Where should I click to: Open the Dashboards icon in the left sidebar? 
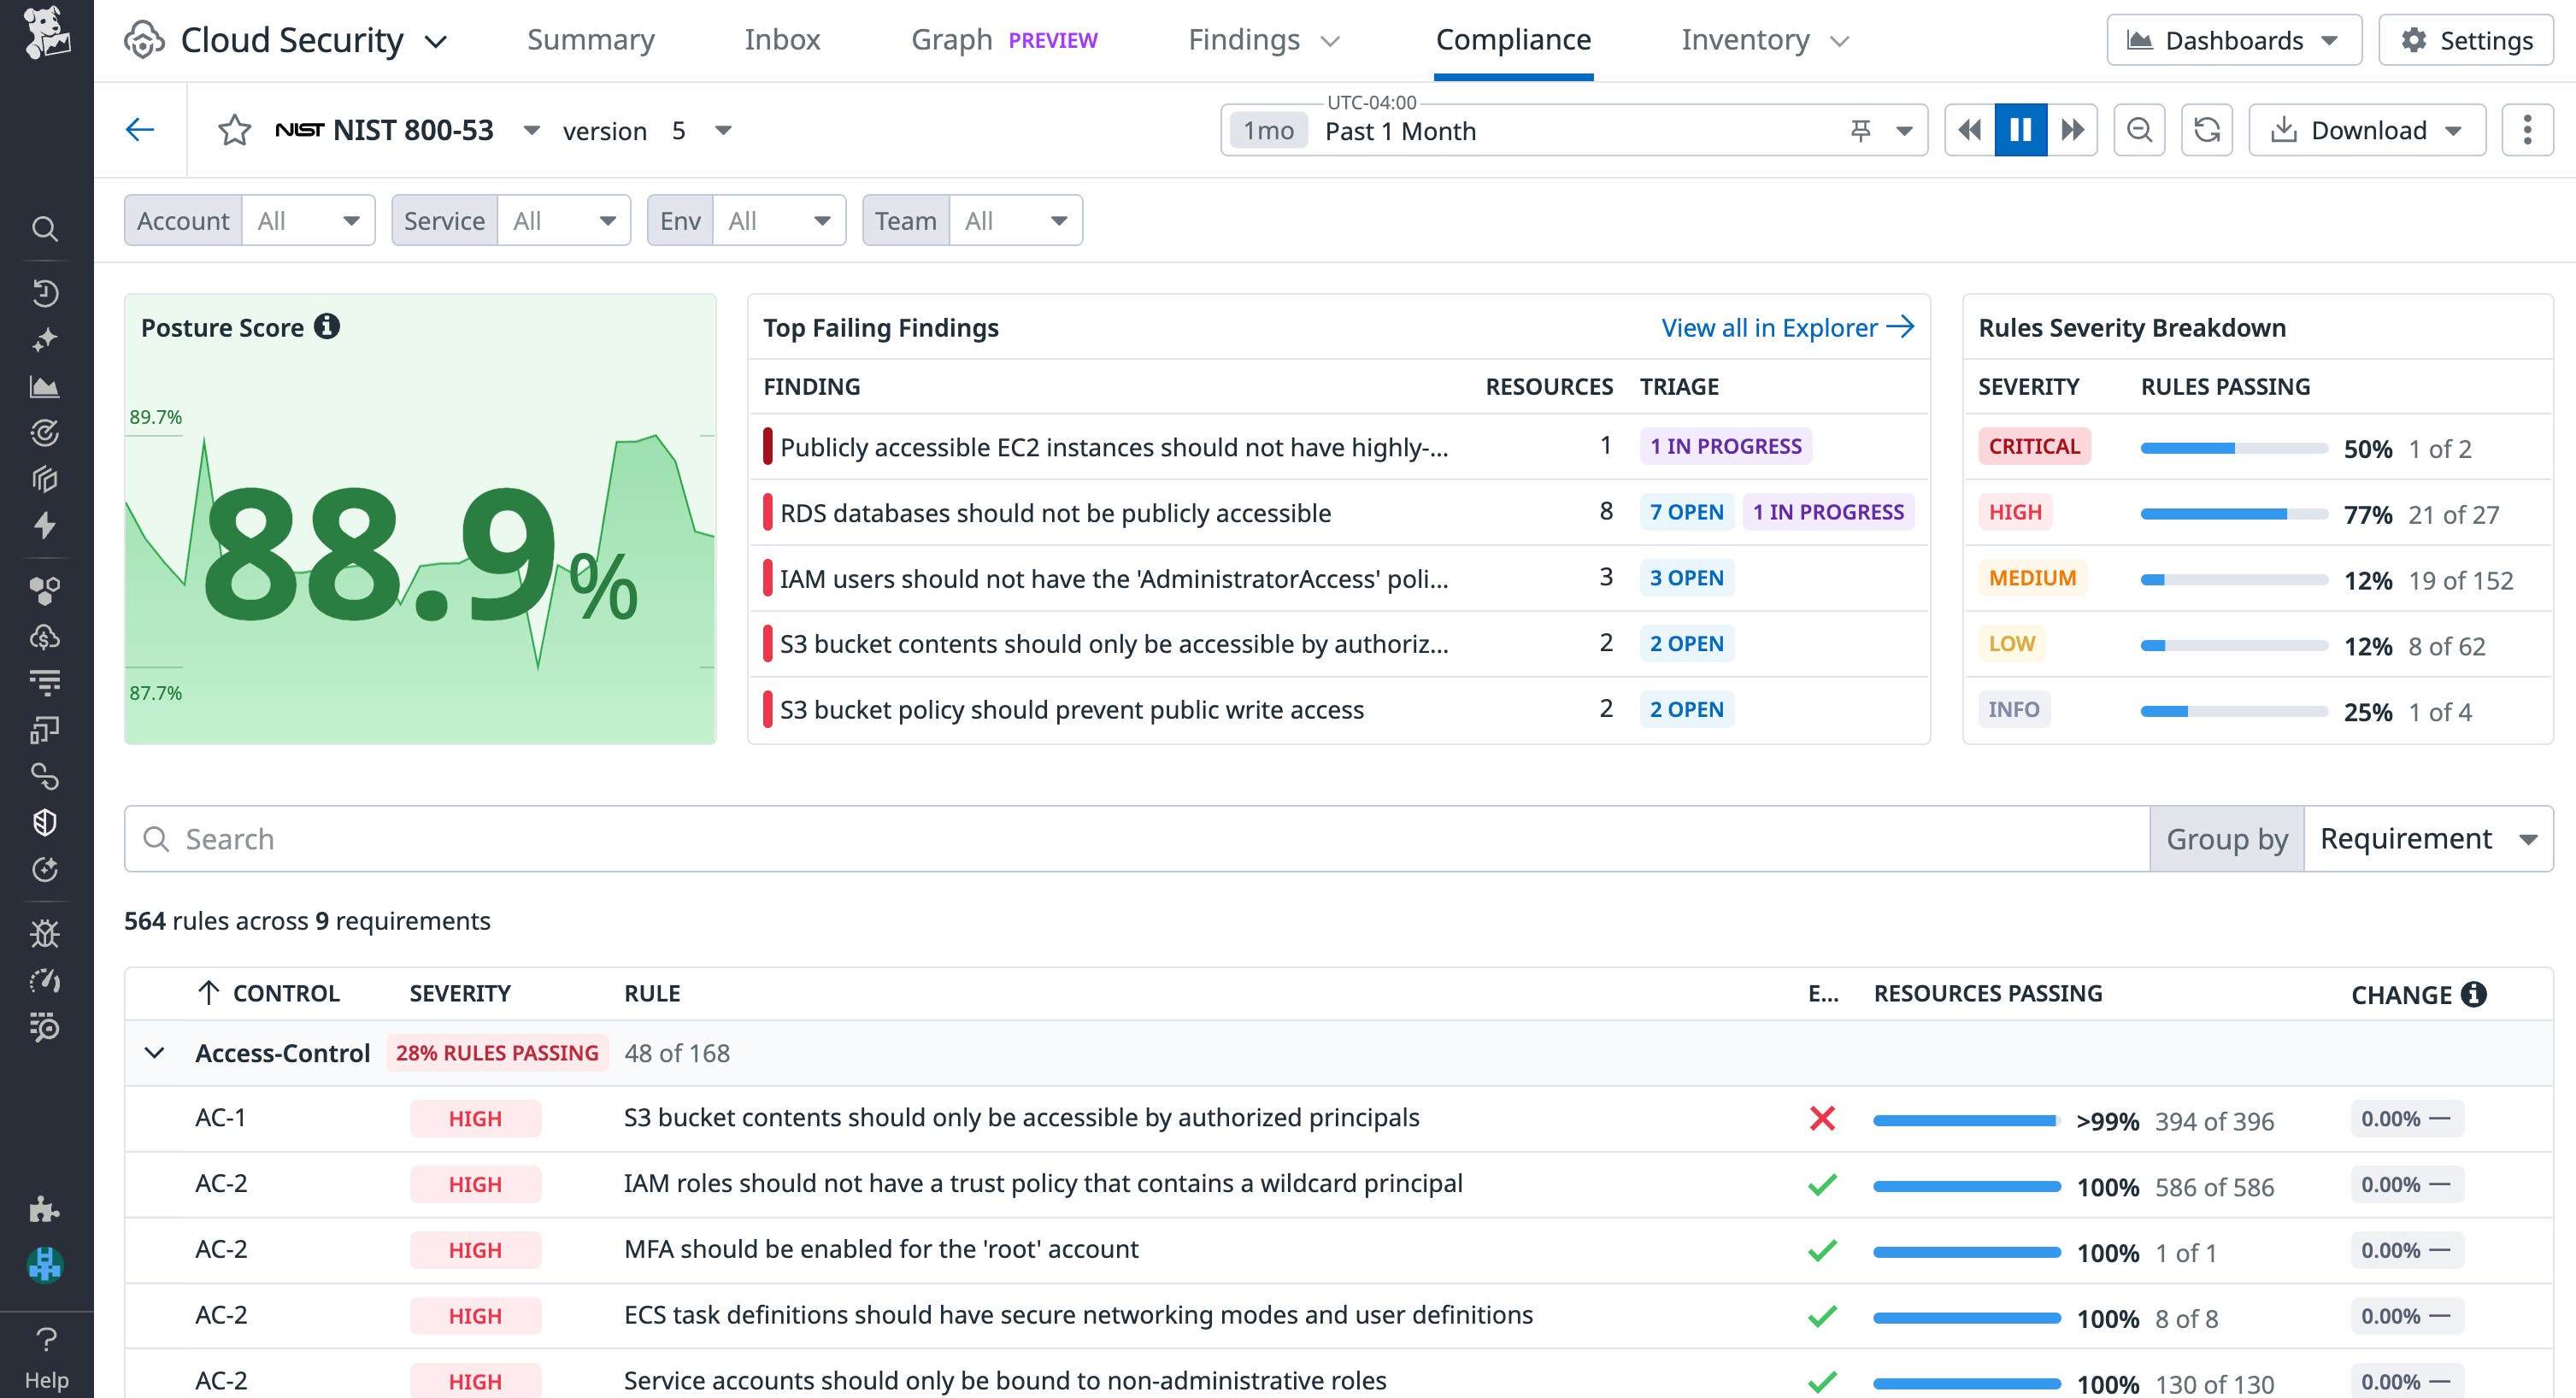pyautogui.click(x=47, y=387)
